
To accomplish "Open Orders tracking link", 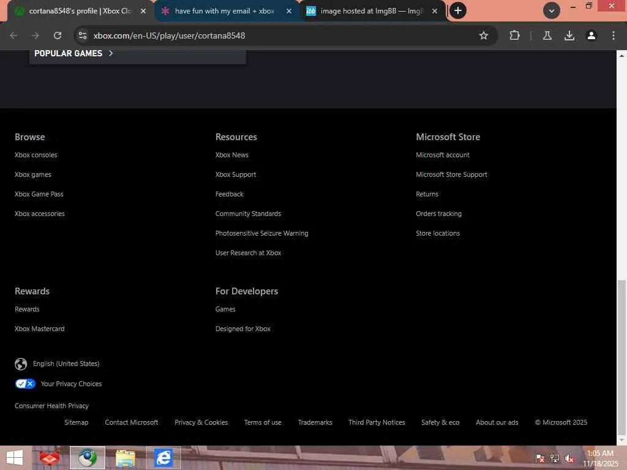I will 438,214.
